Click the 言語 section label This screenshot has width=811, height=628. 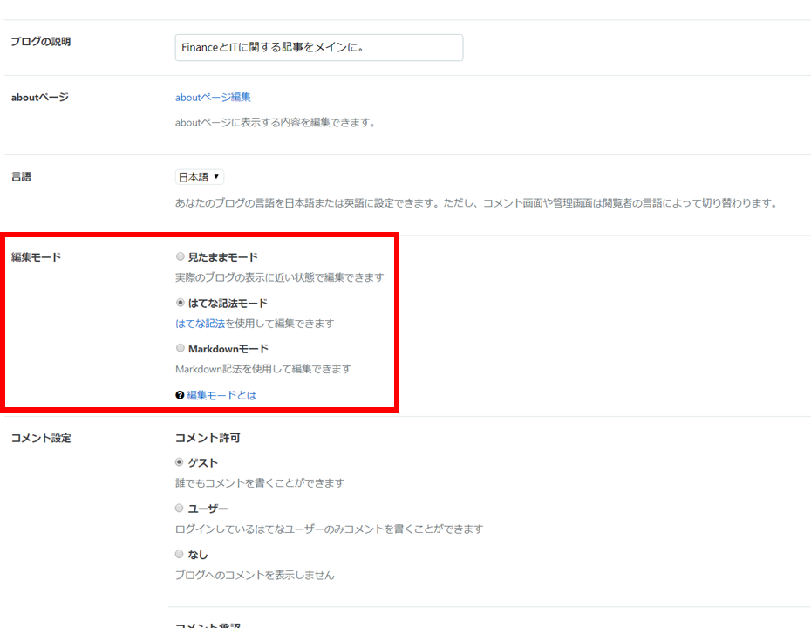21,175
